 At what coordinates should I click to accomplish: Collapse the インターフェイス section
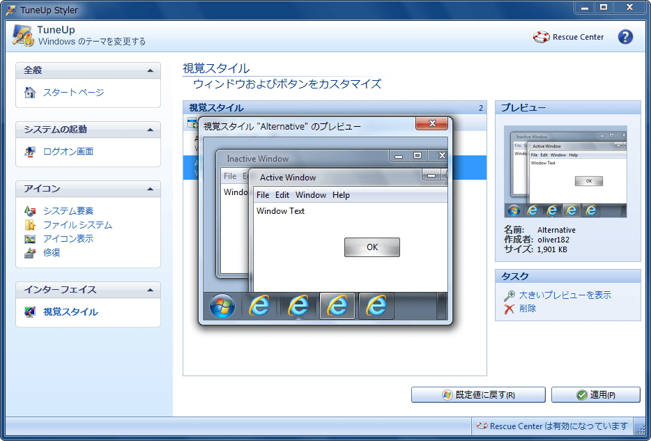tap(151, 290)
